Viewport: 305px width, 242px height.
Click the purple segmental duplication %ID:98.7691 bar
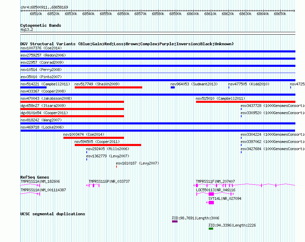click(175, 221)
